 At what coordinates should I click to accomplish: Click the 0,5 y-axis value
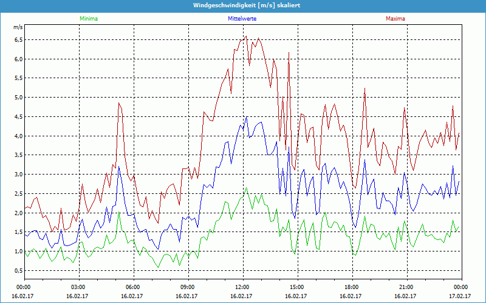19,271
